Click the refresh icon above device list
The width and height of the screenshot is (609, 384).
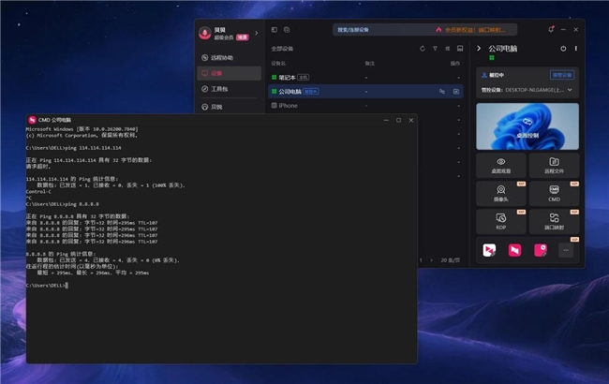pyautogui.click(x=423, y=48)
